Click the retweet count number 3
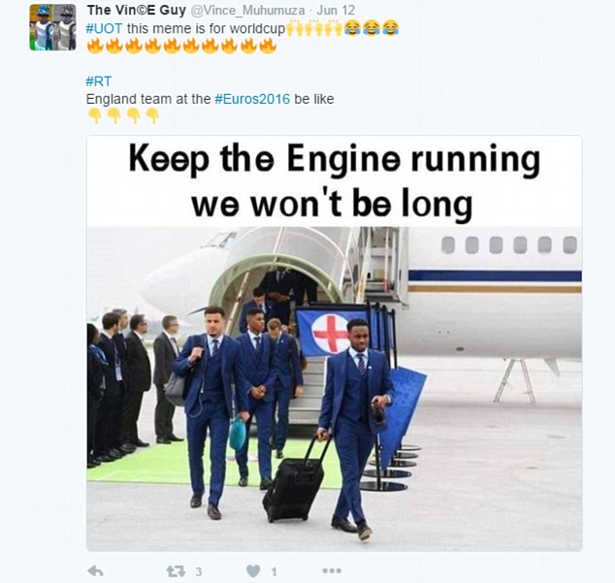The width and height of the screenshot is (615, 583). tap(199, 571)
